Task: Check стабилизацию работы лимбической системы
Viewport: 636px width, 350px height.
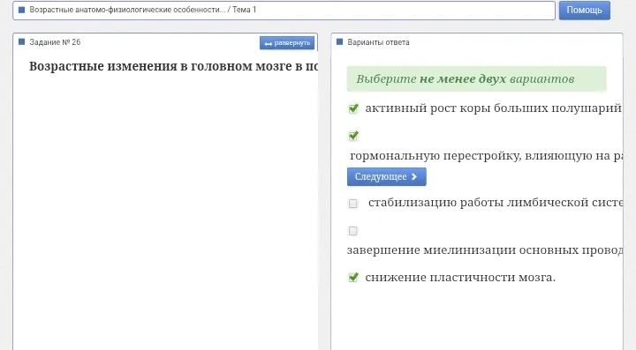Action: 352,203
